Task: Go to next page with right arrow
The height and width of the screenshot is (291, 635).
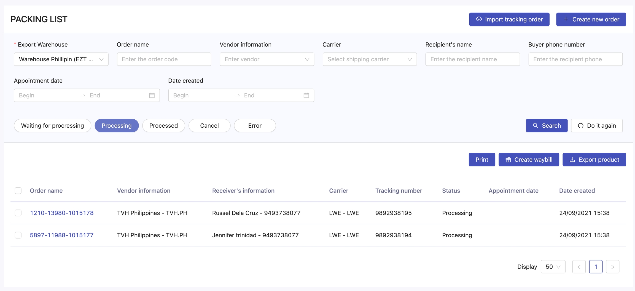Action: [612, 267]
